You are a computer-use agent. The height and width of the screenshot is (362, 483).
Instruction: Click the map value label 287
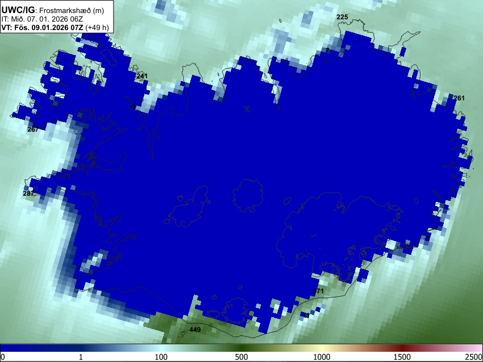[x=28, y=193]
